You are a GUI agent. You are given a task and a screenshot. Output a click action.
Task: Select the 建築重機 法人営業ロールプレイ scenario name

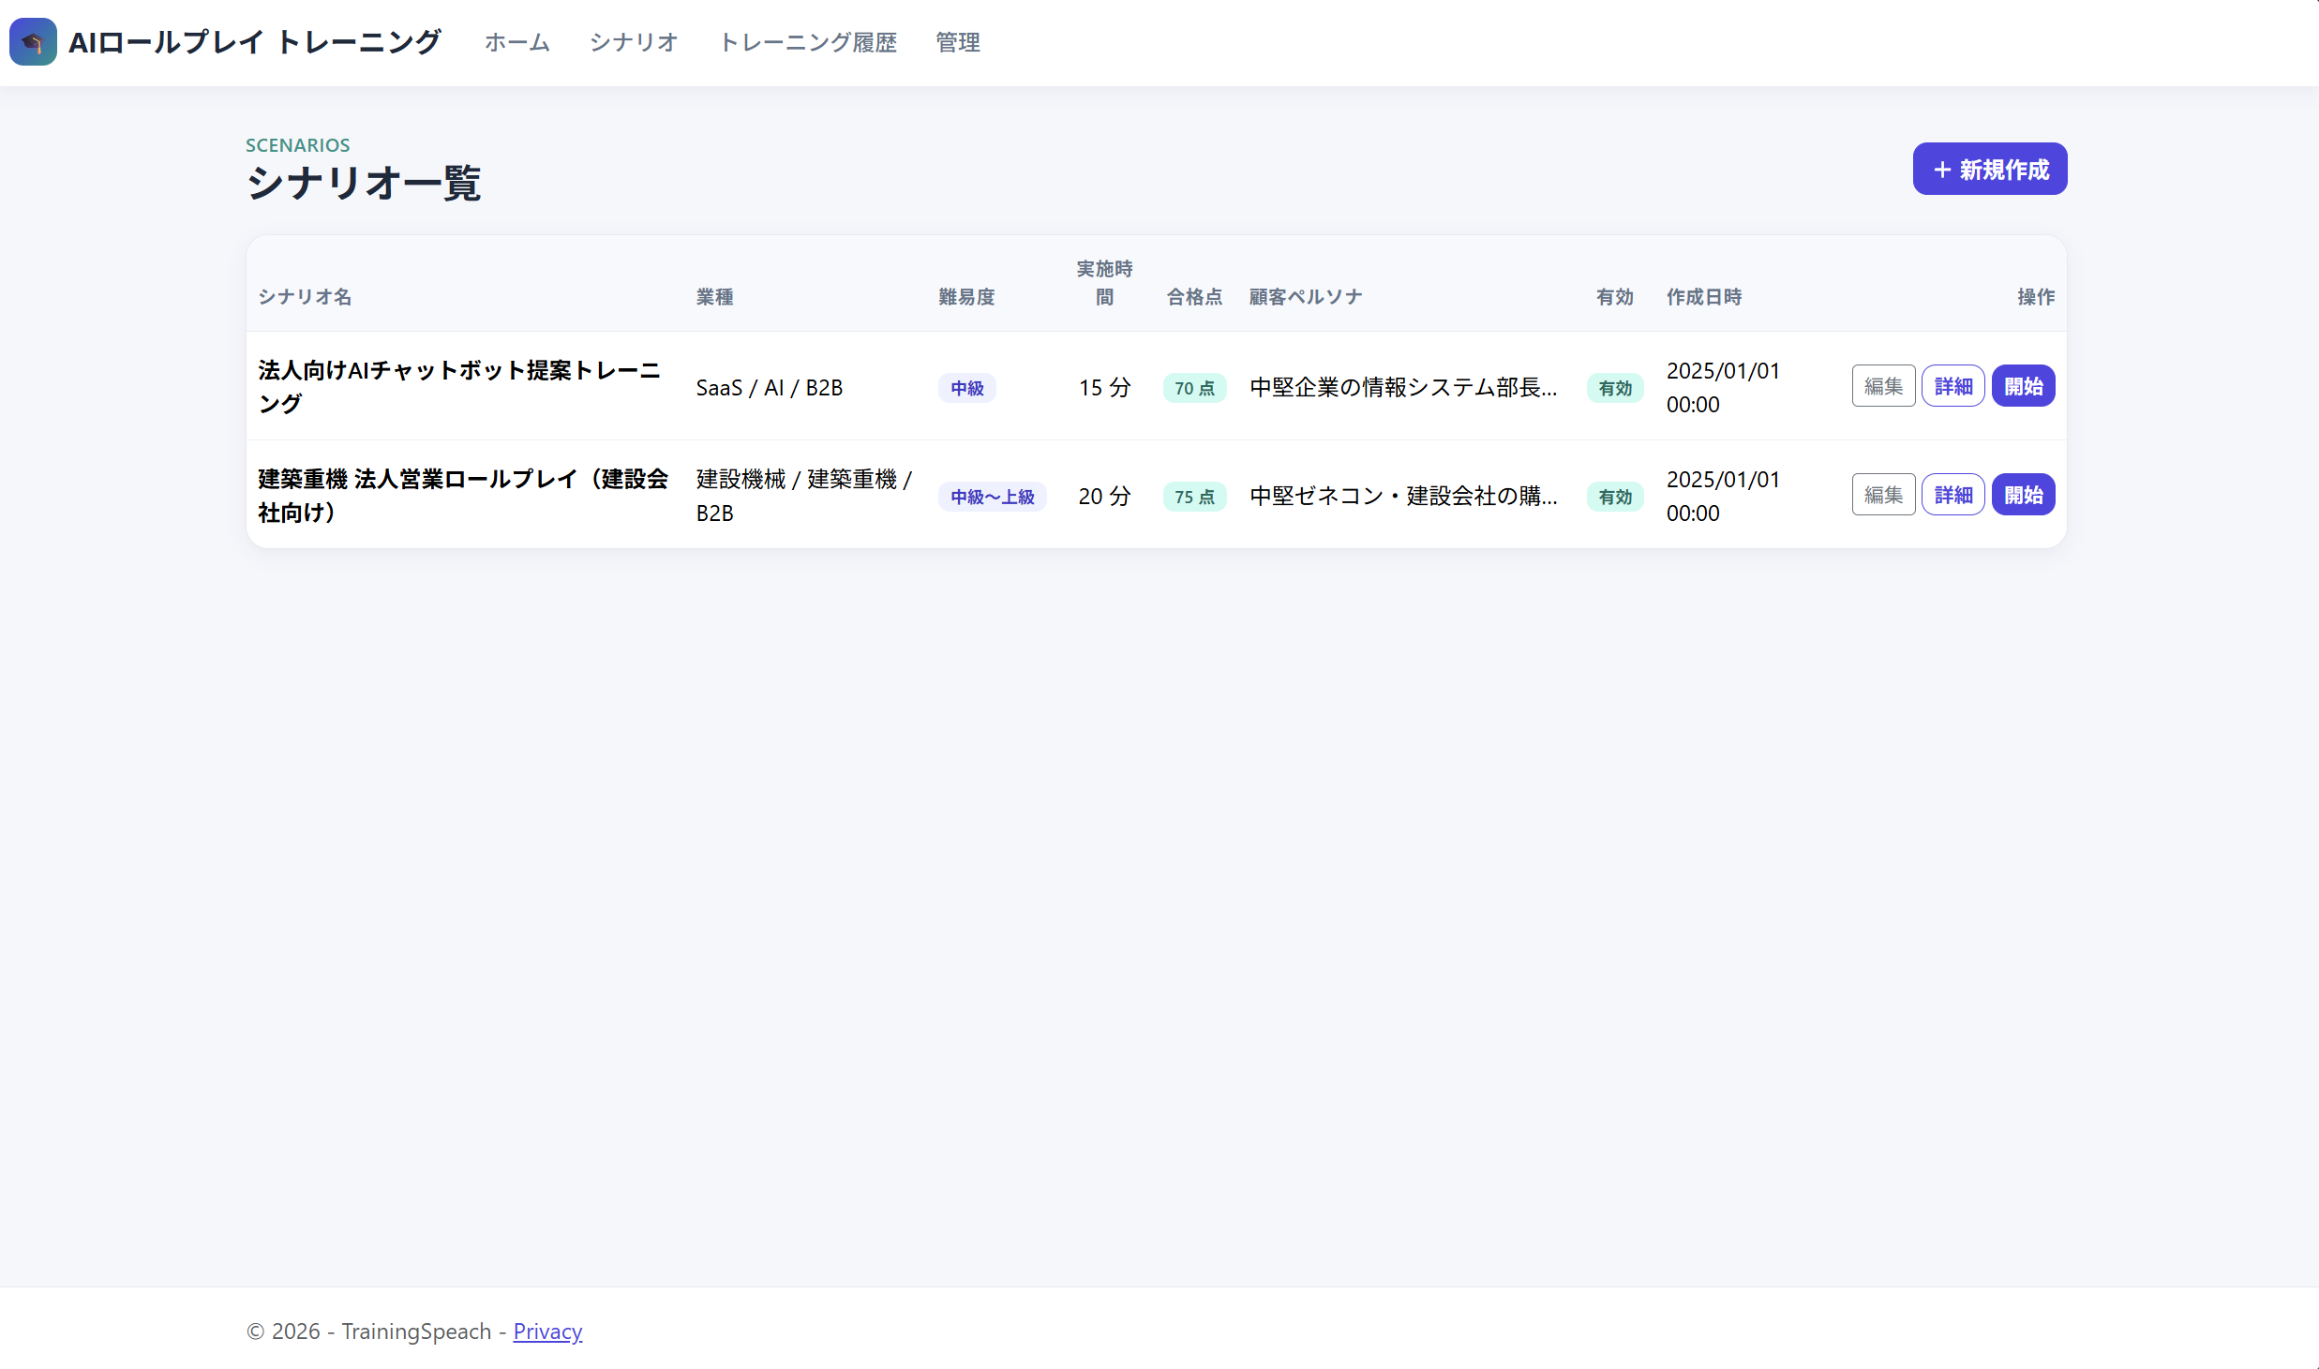coord(463,496)
